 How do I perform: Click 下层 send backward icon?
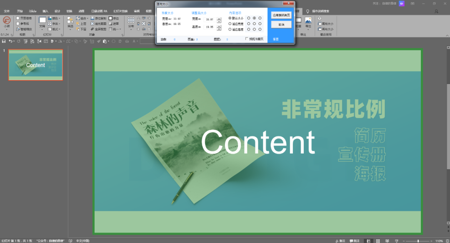point(78,29)
